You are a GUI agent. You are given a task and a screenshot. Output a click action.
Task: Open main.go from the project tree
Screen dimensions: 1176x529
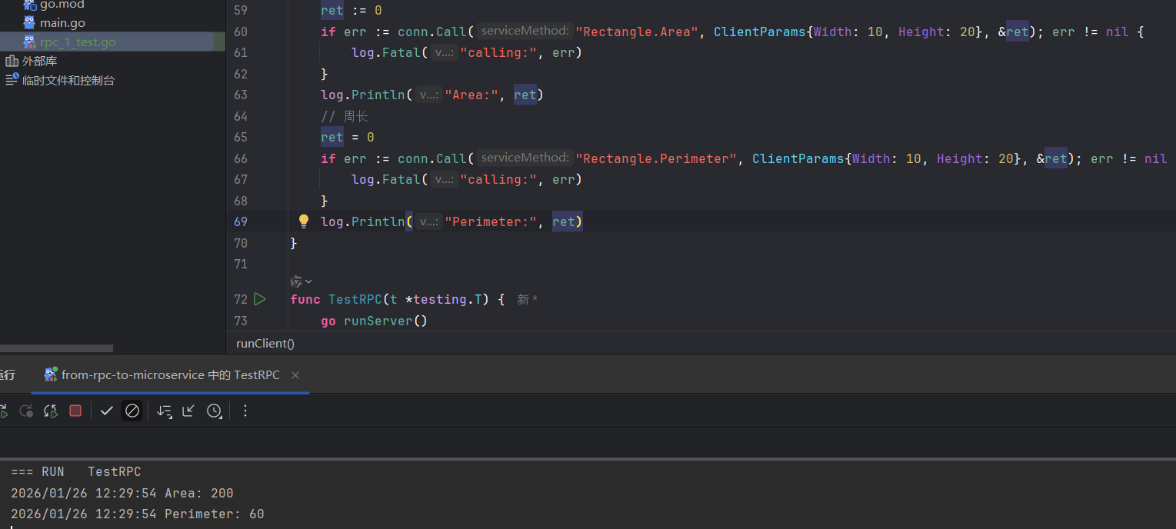[62, 22]
